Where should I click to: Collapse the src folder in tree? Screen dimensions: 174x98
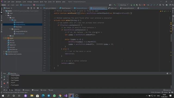click(x=6, y=16)
